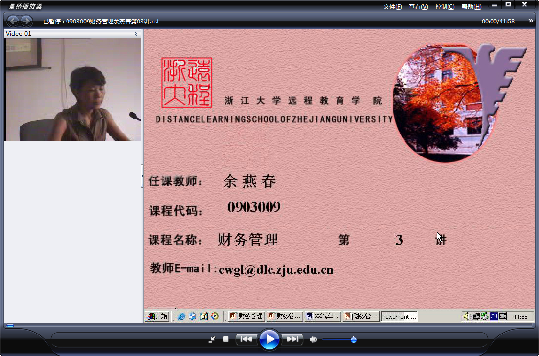Go forward with the right arrow button

tap(26, 22)
